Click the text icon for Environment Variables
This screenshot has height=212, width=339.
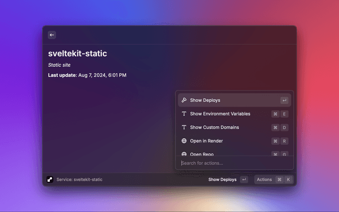pos(184,114)
